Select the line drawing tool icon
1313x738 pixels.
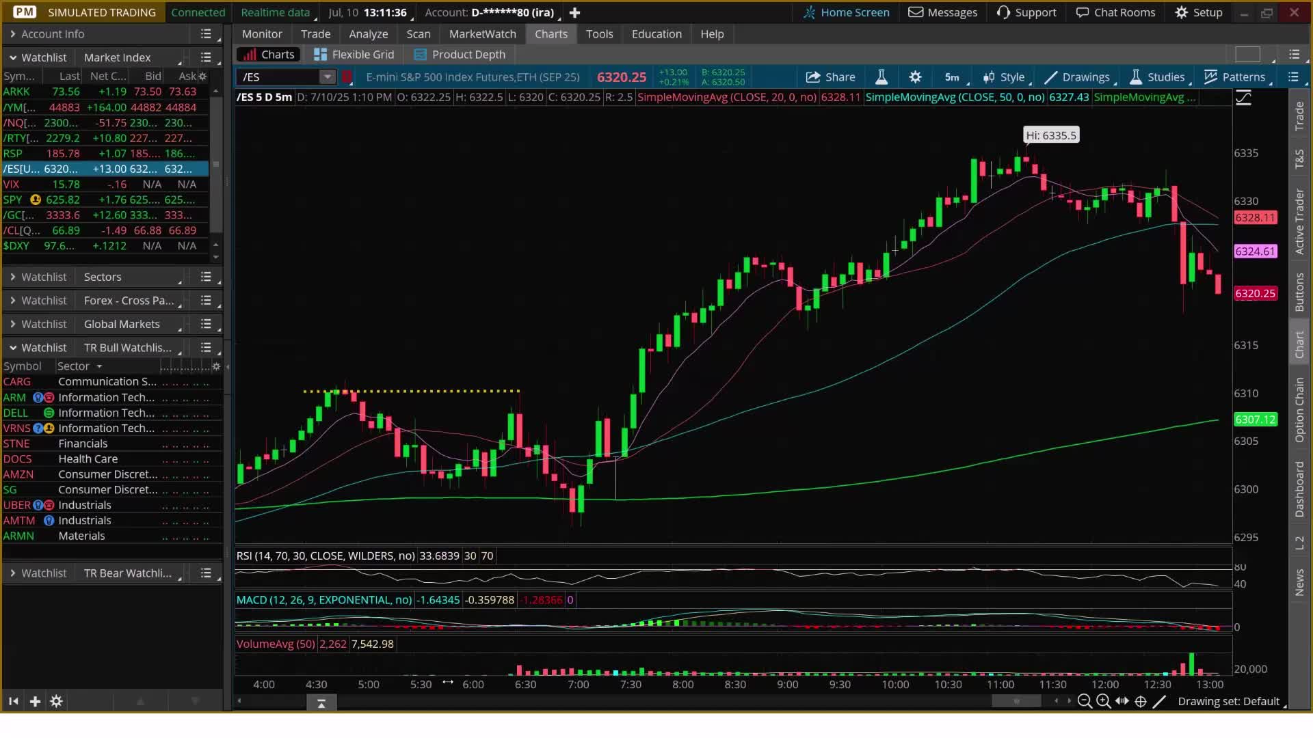pos(1159,701)
